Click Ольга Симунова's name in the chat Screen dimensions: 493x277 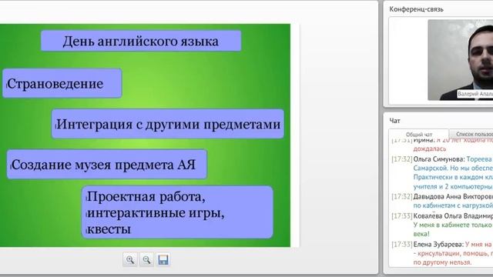coord(439,159)
